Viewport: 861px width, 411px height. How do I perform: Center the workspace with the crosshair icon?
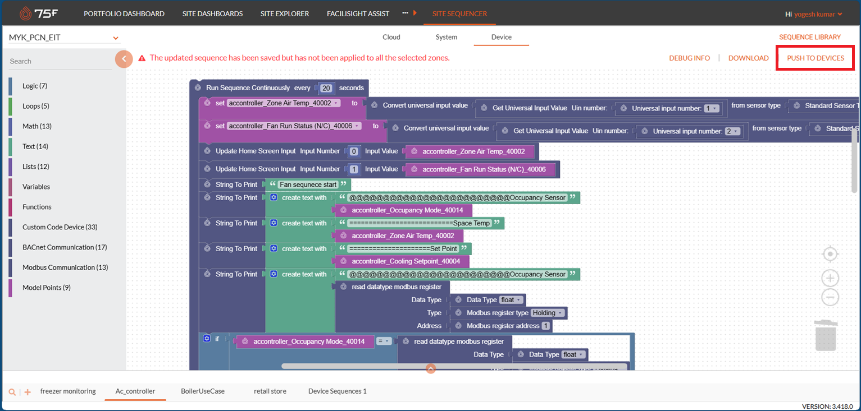(x=830, y=254)
